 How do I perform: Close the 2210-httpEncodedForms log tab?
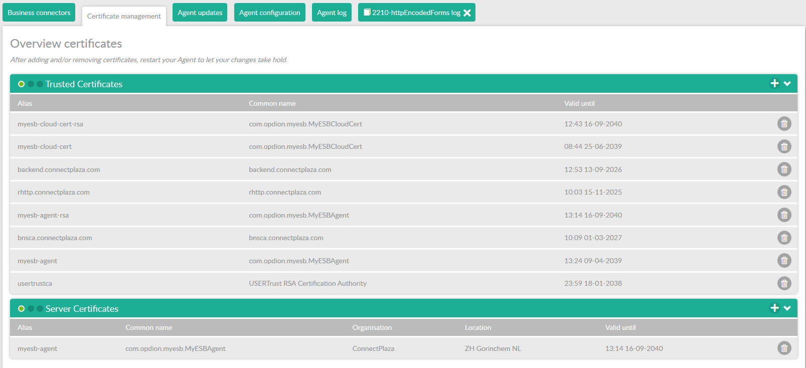point(467,13)
